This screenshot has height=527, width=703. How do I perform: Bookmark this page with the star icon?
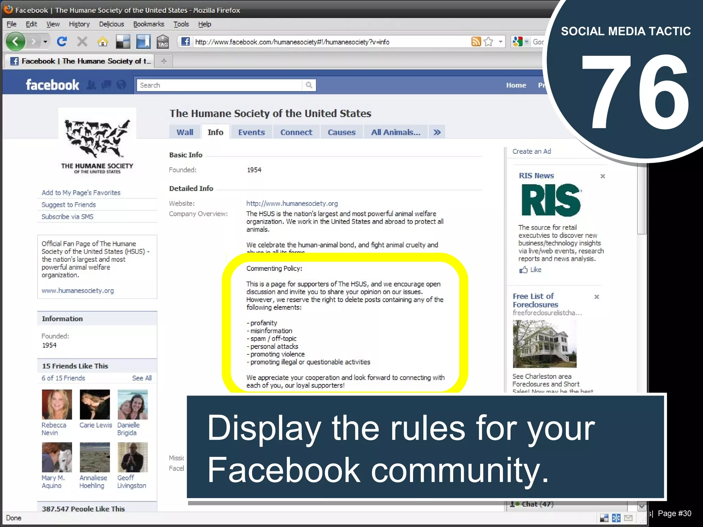pos(488,42)
